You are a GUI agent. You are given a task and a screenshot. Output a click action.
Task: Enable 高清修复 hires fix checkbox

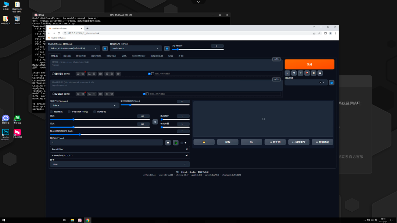[95, 111]
